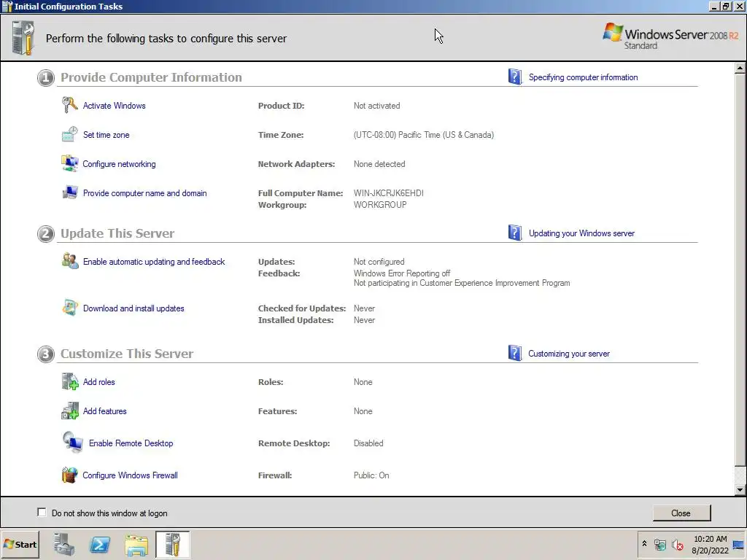
Task: Click the Update This Server heading
Action: coord(117,233)
